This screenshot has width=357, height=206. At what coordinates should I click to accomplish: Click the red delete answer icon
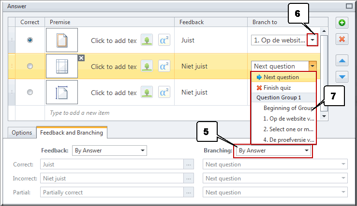(342, 39)
